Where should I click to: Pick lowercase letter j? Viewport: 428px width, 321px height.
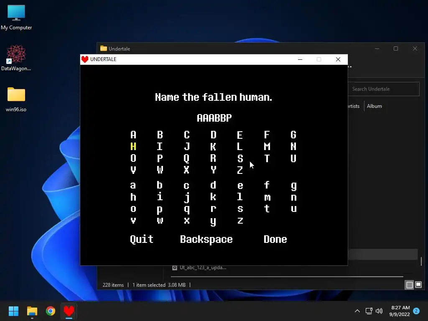(187, 198)
